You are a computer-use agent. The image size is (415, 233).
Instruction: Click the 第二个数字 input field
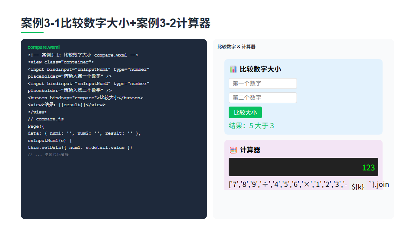tap(262, 98)
